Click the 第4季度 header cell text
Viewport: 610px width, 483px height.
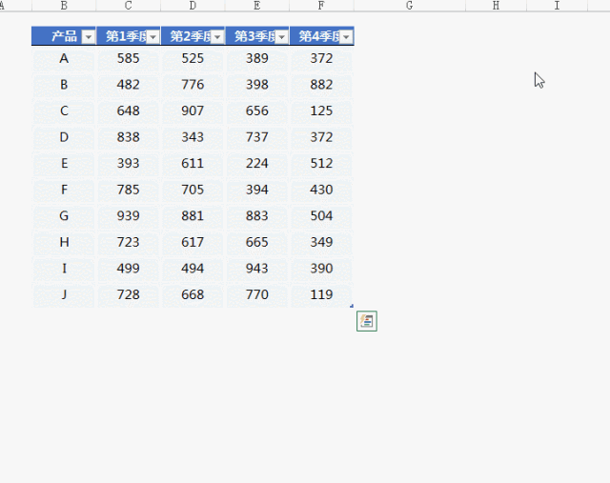[319, 36]
